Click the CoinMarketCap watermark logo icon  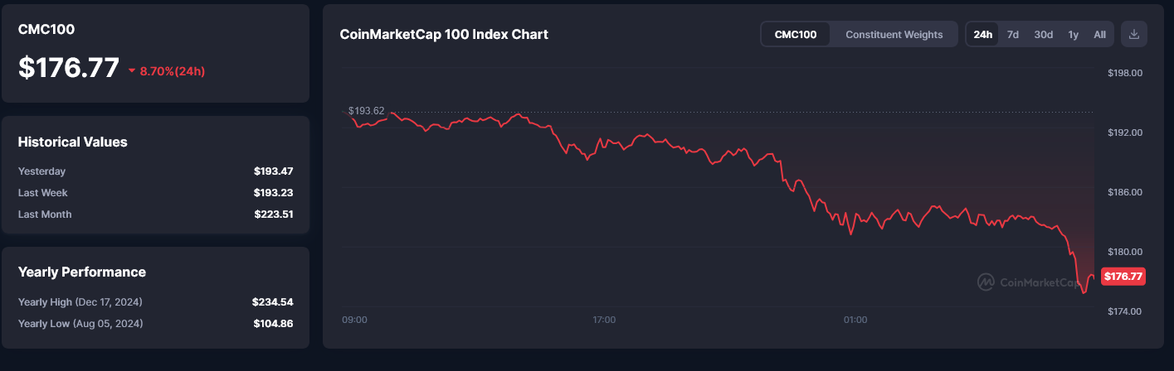click(x=986, y=282)
